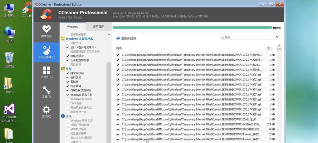This screenshot has height=143, width=318.
Task: Go back via 高级报告(D) button
Action: (x=126, y=38)
